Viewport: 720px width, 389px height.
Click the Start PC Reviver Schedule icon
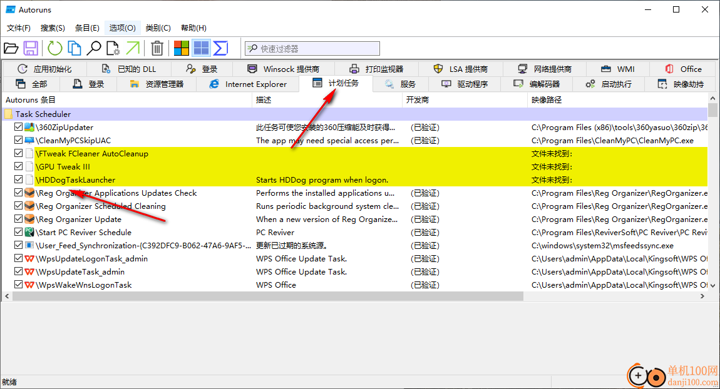tap(29, 232)
